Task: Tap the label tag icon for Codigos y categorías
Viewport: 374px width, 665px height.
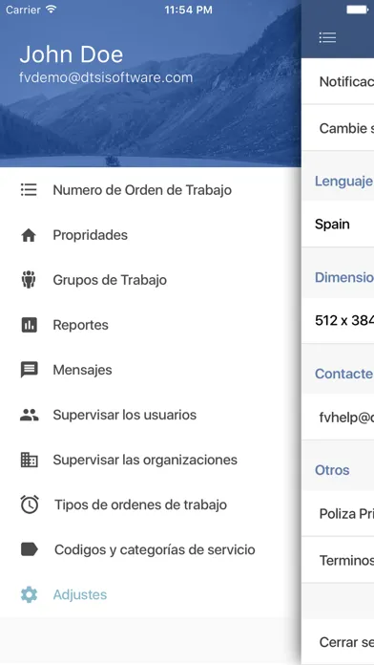Action: pos(30,549)
